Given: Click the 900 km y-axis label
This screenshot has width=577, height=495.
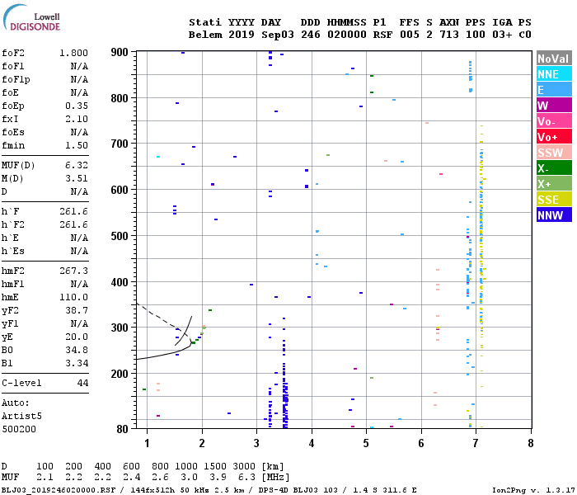Looking at the screenshot, I should (120, 52).
